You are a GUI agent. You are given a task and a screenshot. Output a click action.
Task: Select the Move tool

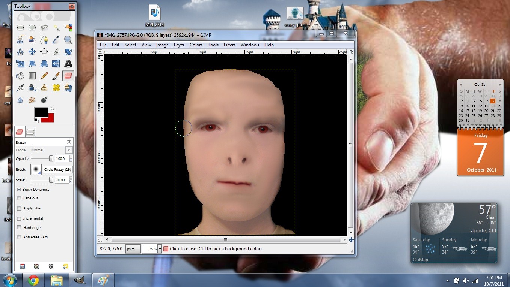coord(32,52)
